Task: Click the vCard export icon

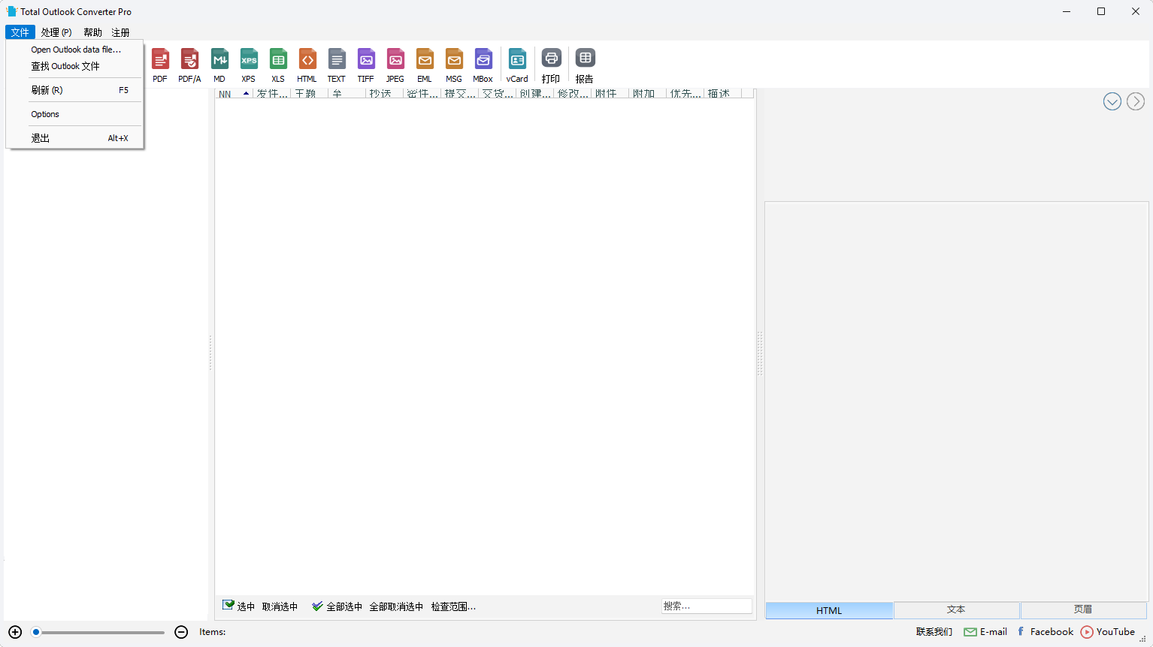Action: [517, 65]
